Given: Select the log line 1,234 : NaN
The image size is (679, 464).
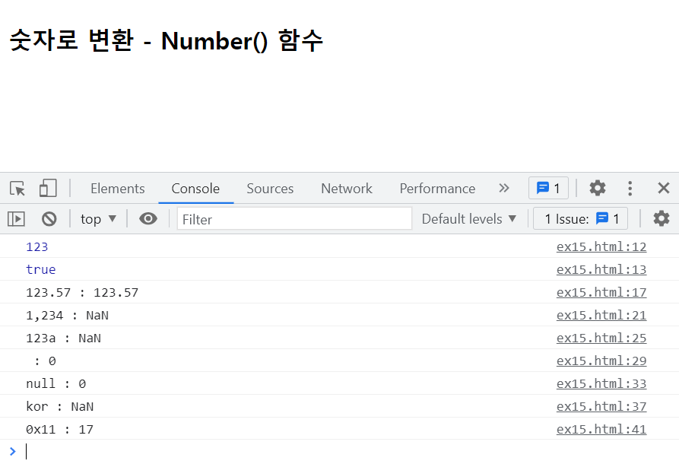Looking at the screenshot, I should point(67,316).
